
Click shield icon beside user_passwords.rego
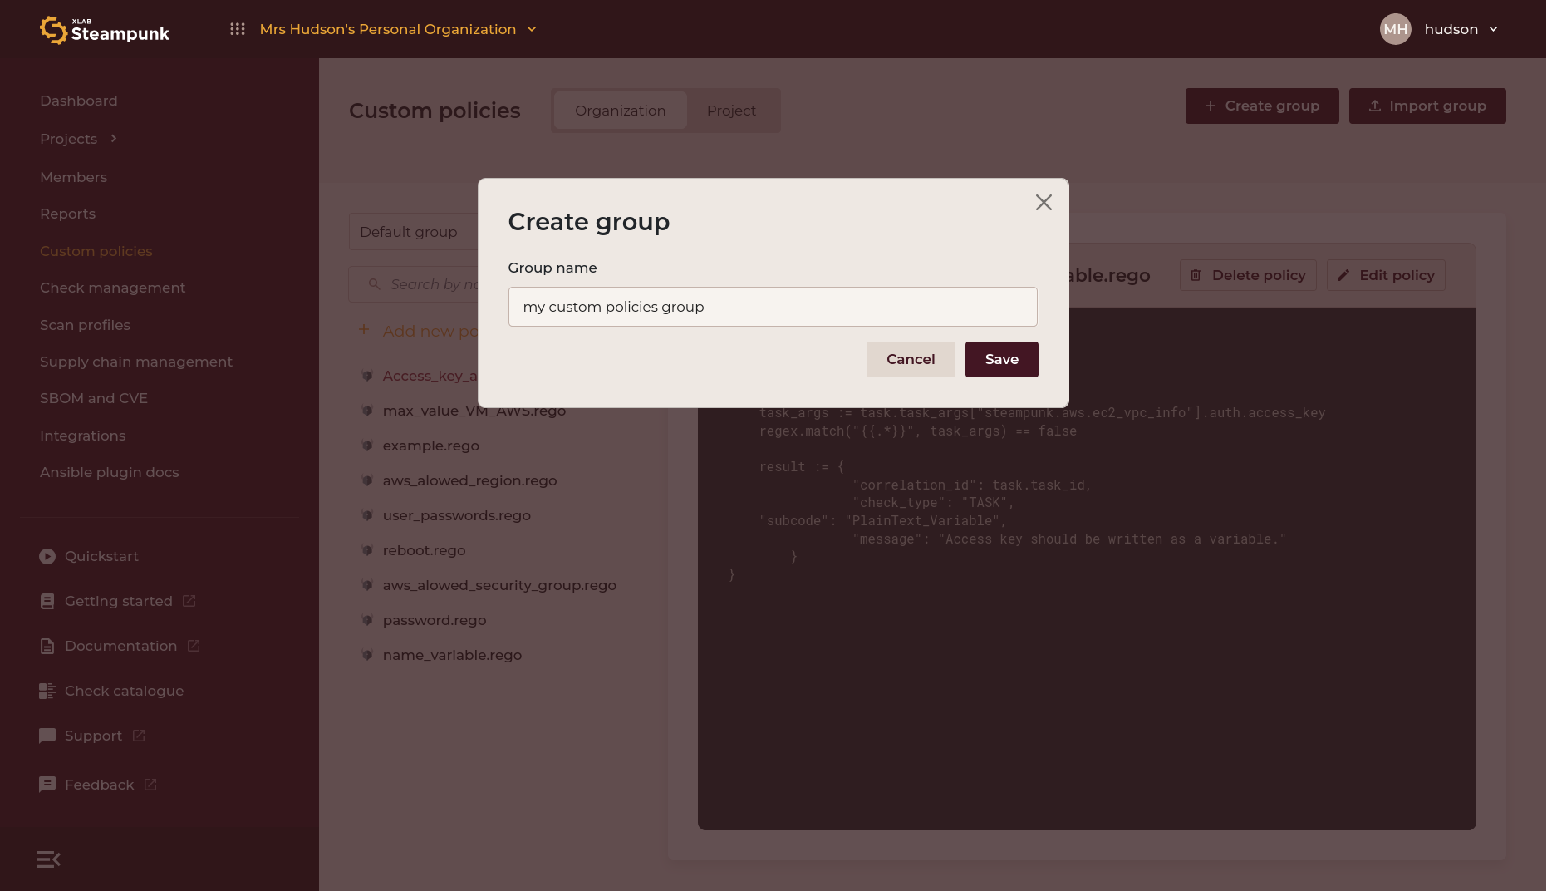click(367, 515)
